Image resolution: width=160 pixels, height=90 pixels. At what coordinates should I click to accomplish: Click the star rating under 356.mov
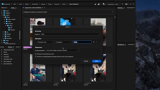25,83
